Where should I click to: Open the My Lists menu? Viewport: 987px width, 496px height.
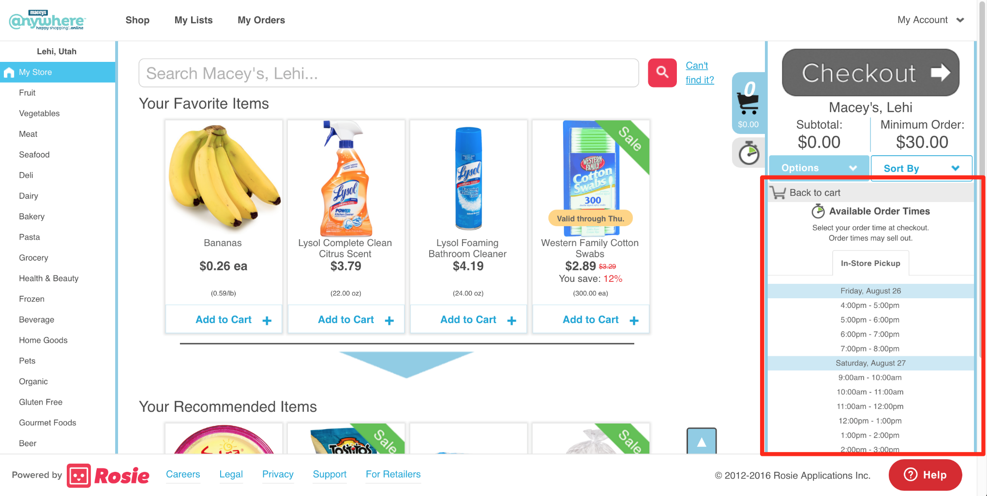tap(194, 20)
